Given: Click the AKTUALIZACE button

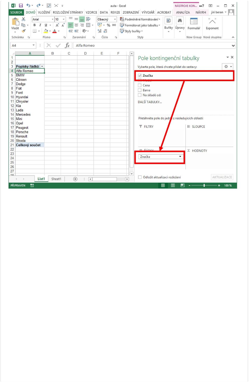Looking at the screenshot, I should click(222, 177).
